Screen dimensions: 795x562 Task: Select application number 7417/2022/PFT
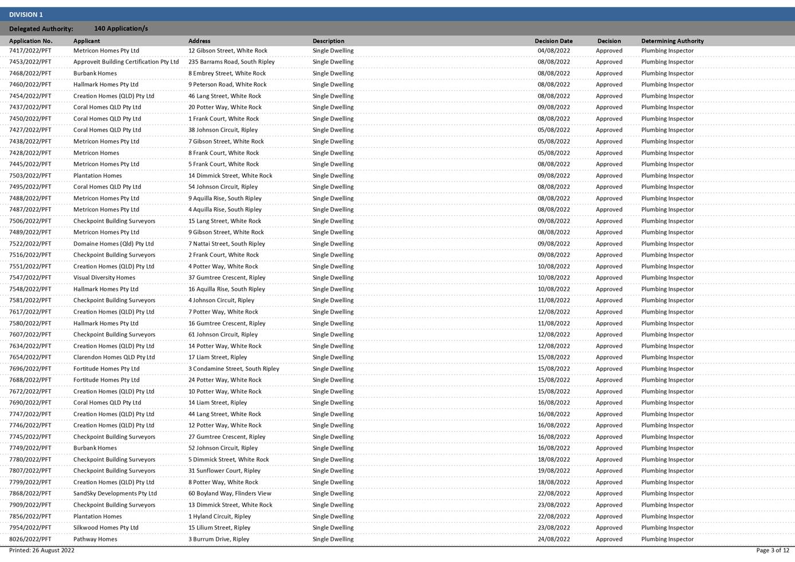click(30, 51)
